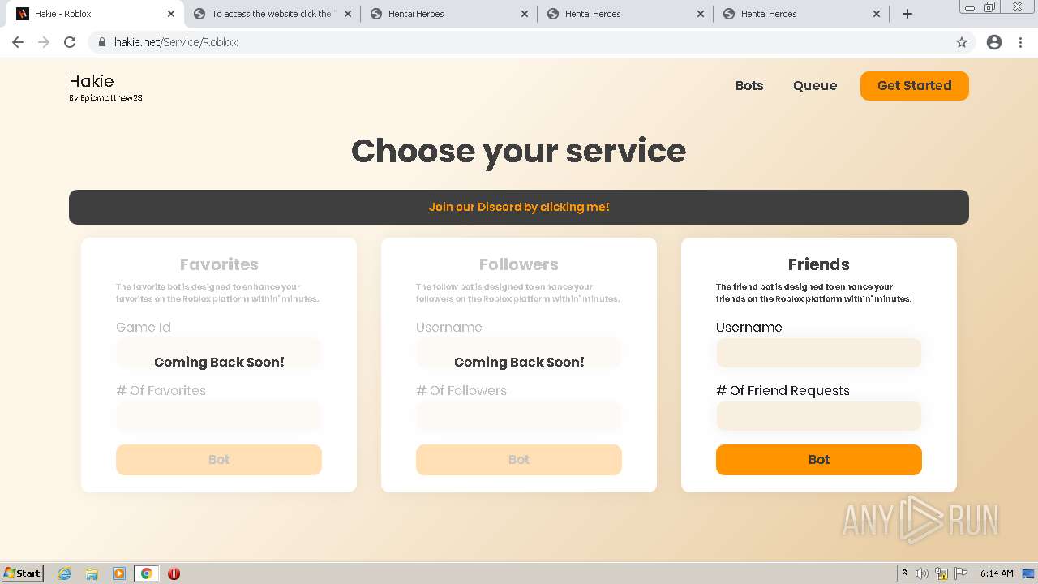Open a new tab with the plus icon
Viewport: 1038px width, 584px height.
point(907,14)
